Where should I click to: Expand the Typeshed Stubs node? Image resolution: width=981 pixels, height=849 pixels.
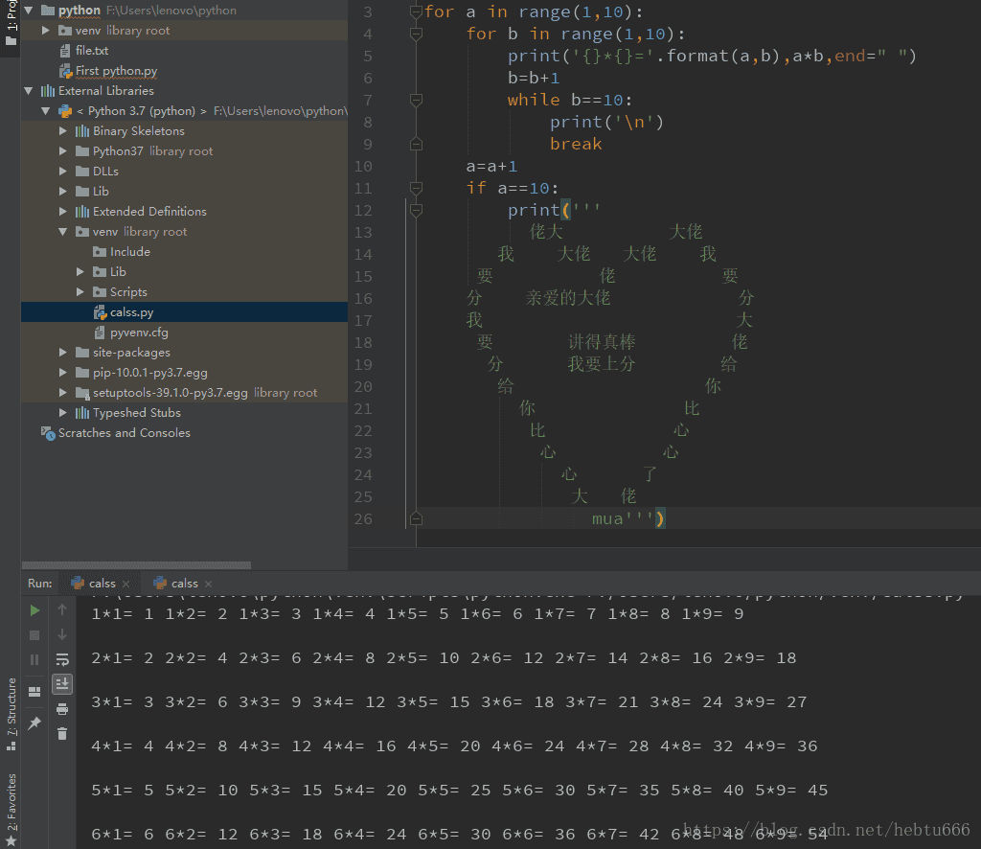click(x=62, y=412)
